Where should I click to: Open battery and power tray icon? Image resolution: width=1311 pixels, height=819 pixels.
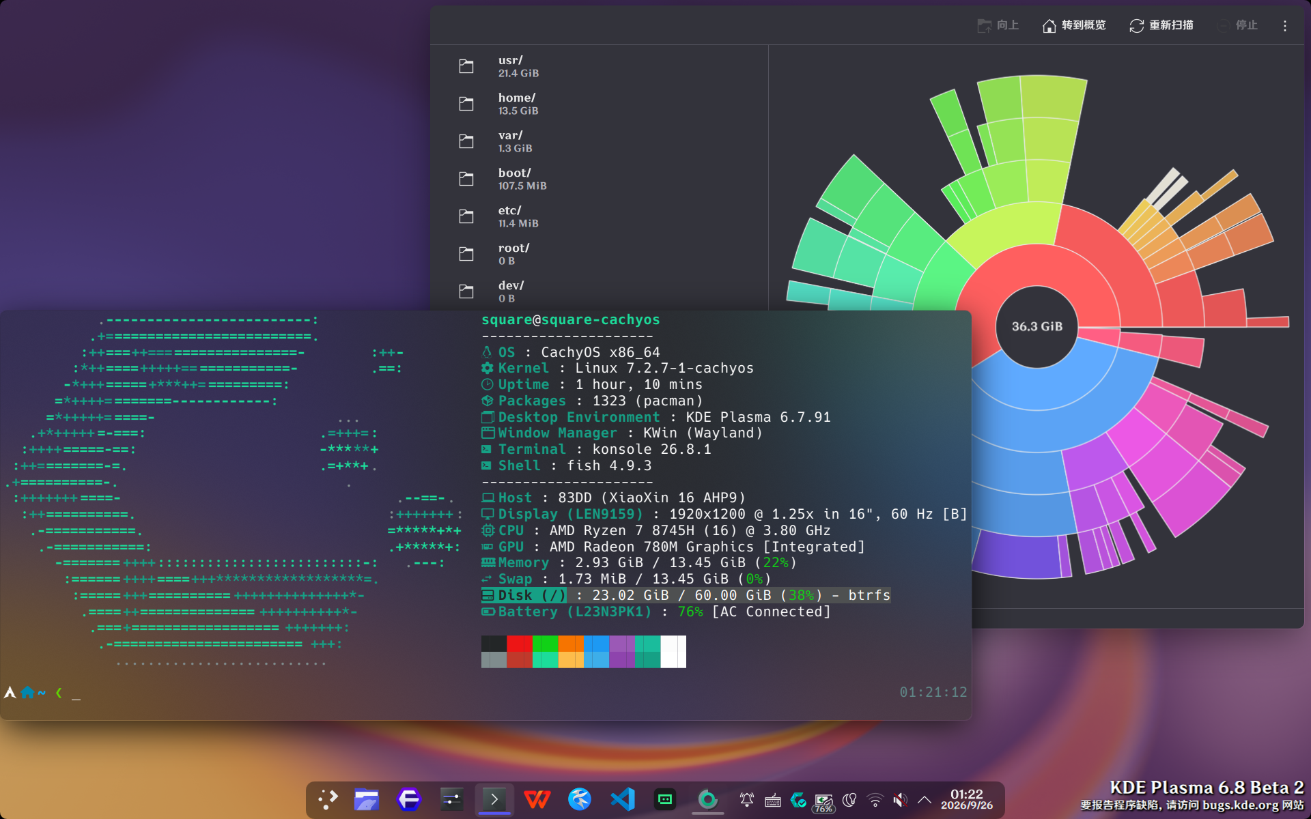824,801
